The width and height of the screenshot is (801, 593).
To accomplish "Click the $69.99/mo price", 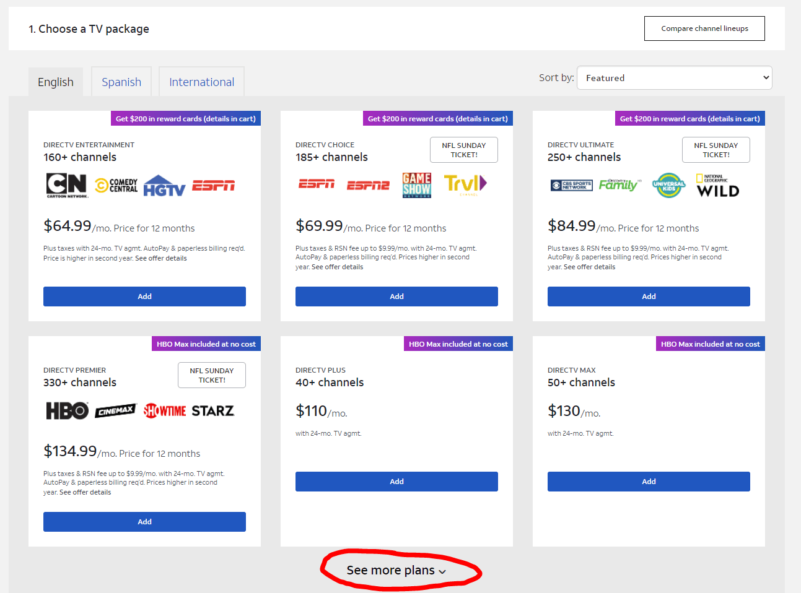I will [x=329, y=227].
